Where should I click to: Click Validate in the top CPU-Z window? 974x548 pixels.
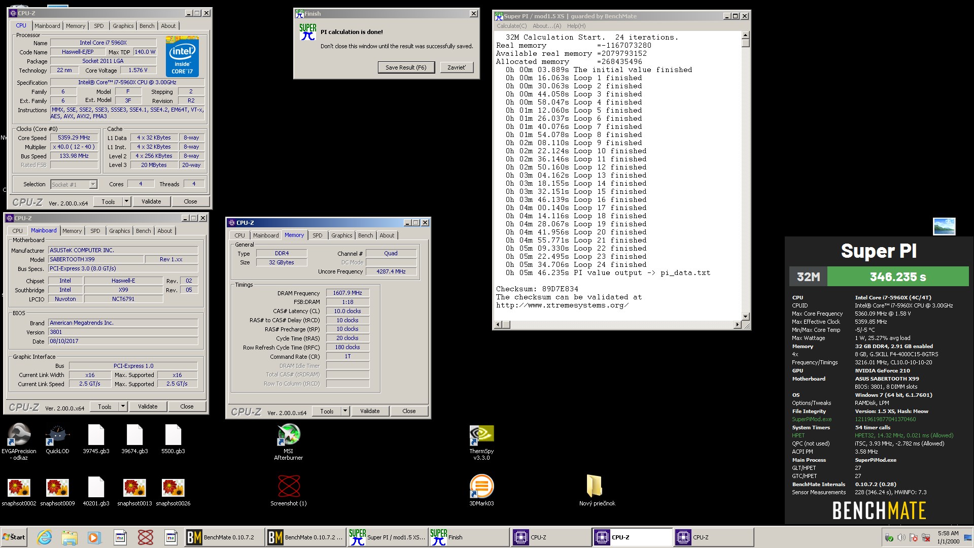[x=151, y=201]
